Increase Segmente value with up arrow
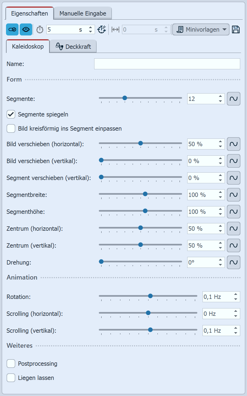 (220, 96)
